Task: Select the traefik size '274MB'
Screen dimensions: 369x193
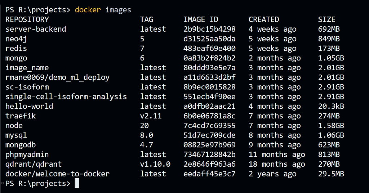Action: pyautogui.click(x=329, y=116)
